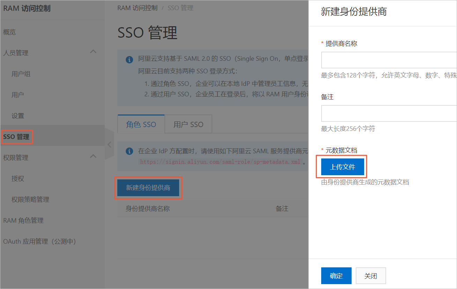
Task: Click 上传文件 to upload metadata
Action: (x=342, y=167)
